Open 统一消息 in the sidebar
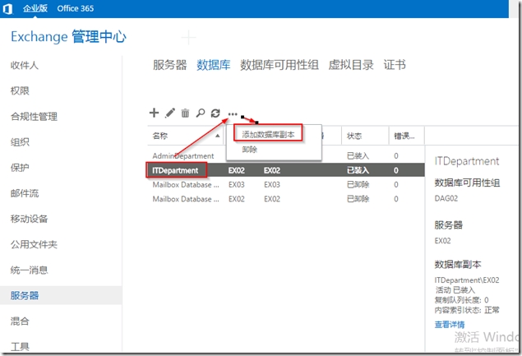The width and height of the screenshot is (522, 356). 29,270
